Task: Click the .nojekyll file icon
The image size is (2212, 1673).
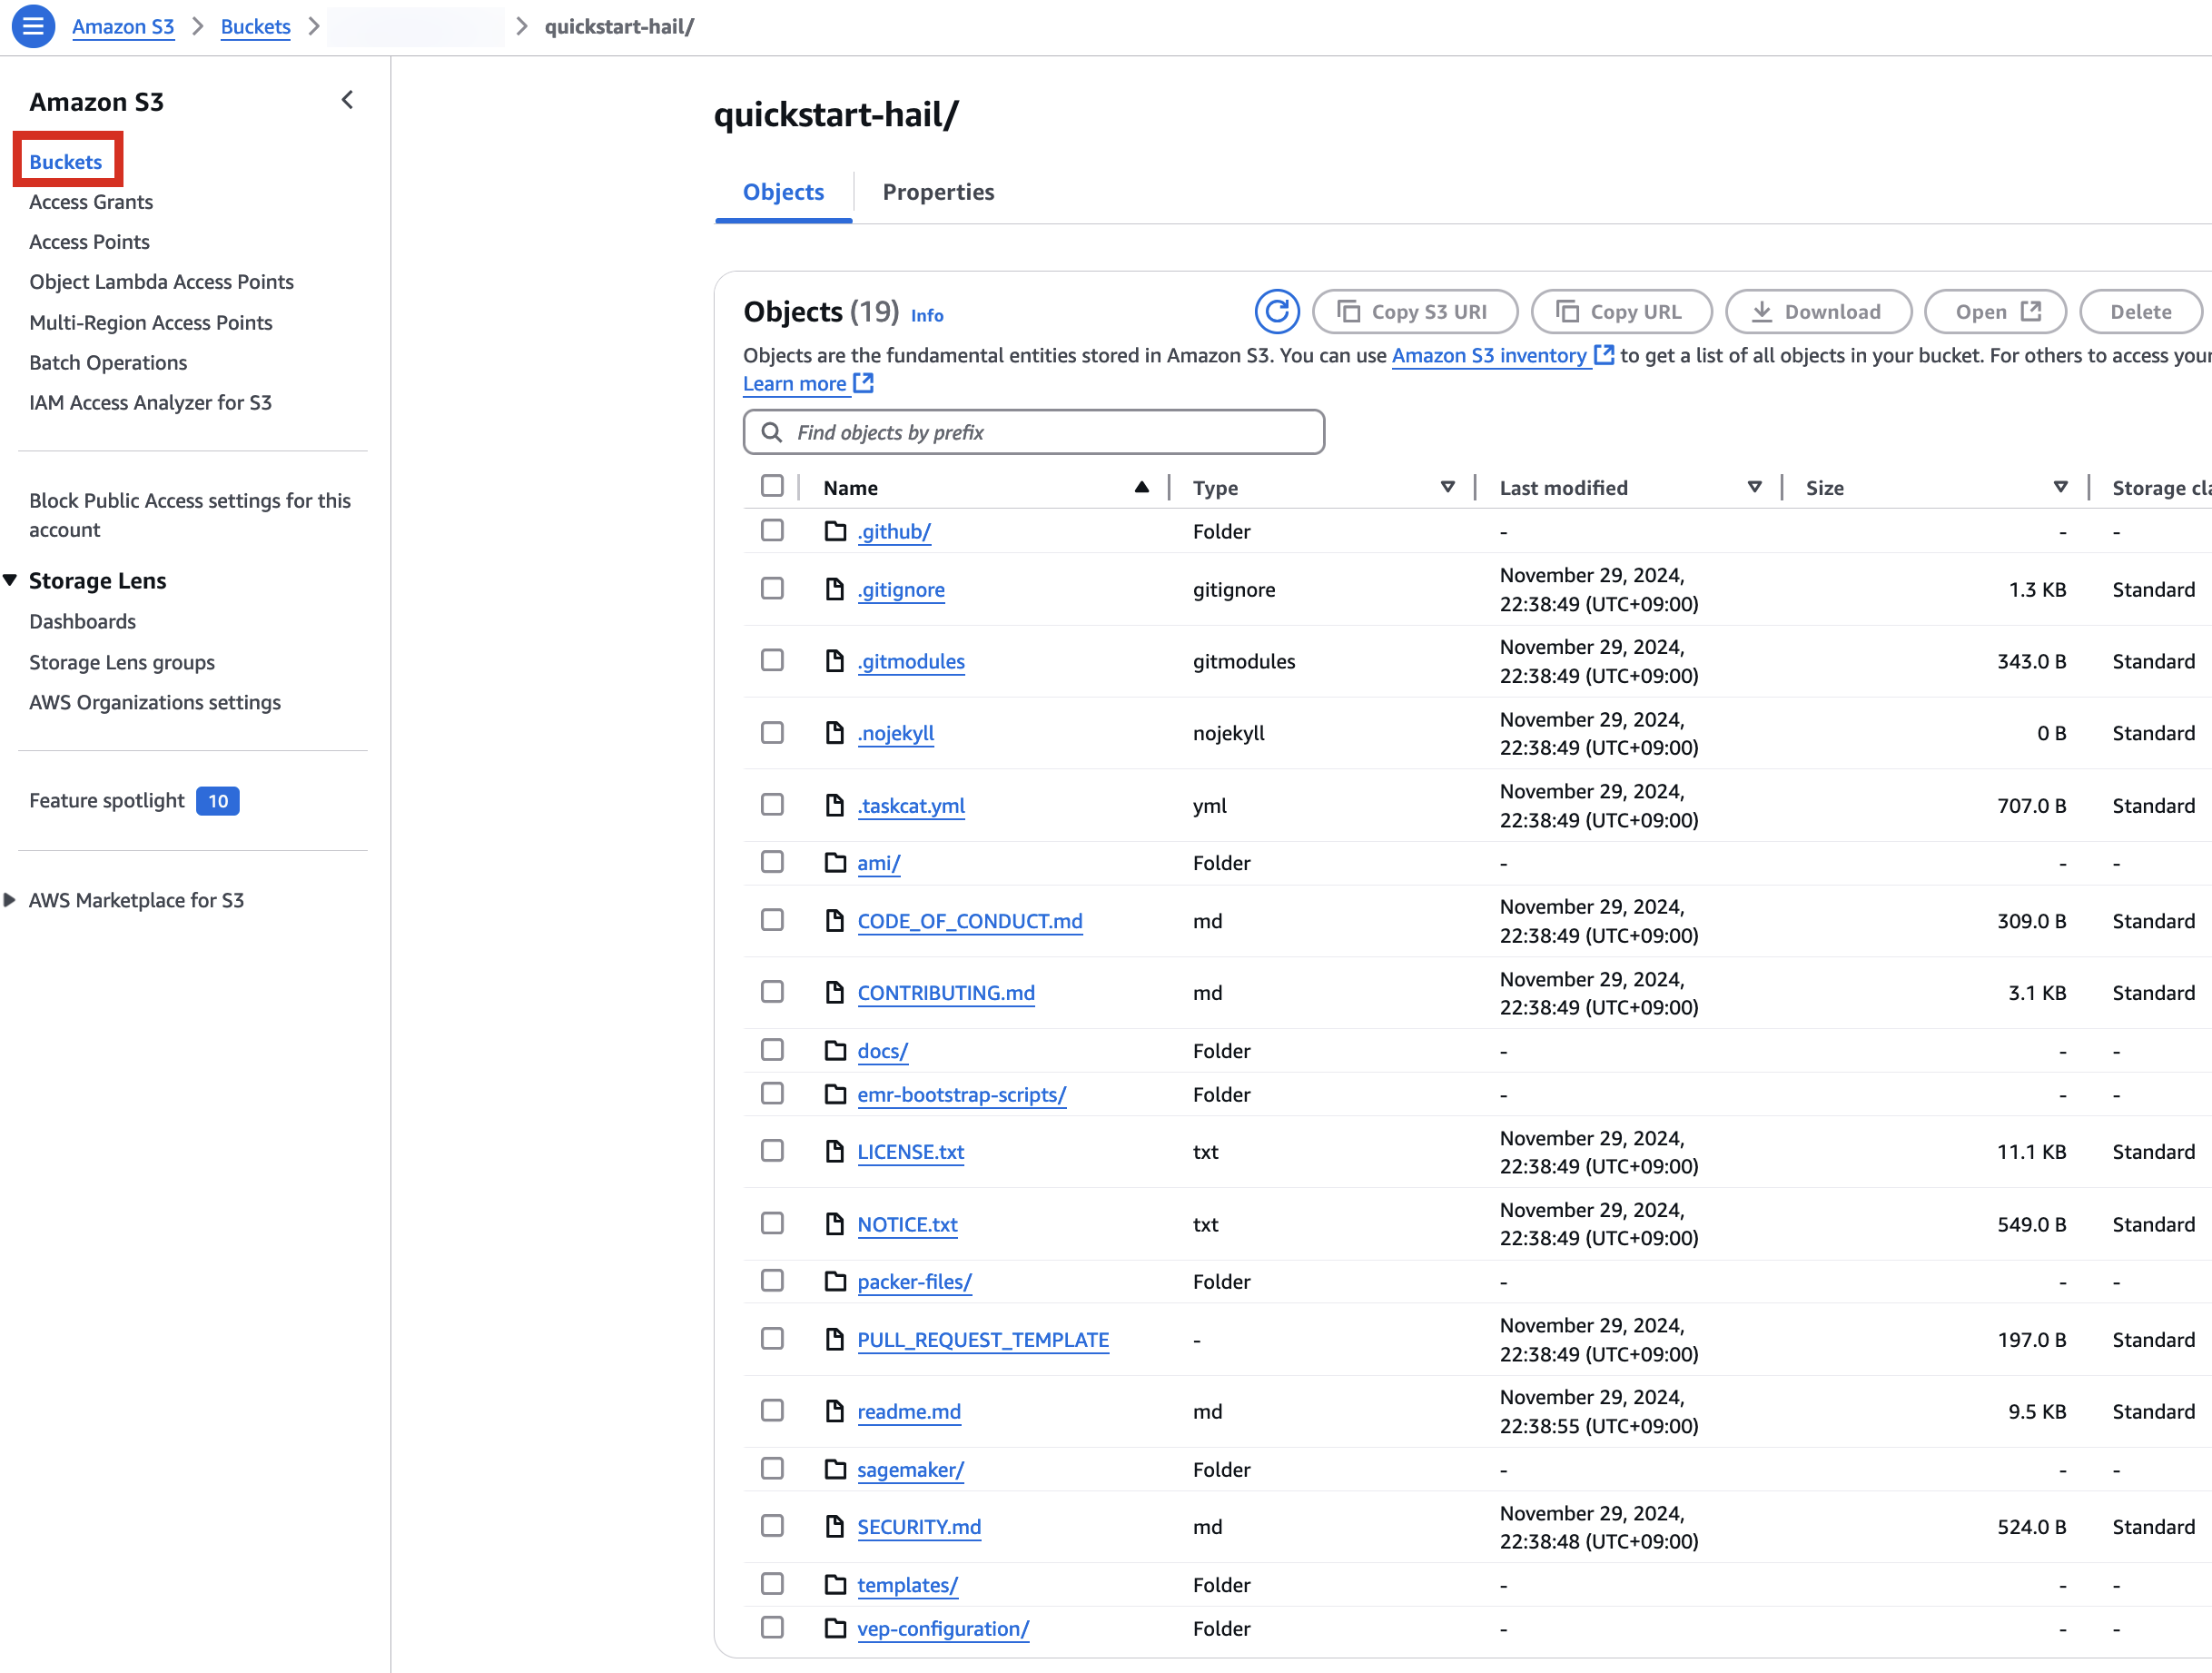Action: coord(835,733)
